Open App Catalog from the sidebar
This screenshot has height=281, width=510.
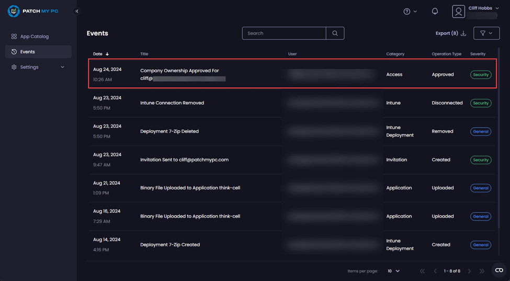tap(34, 37)
